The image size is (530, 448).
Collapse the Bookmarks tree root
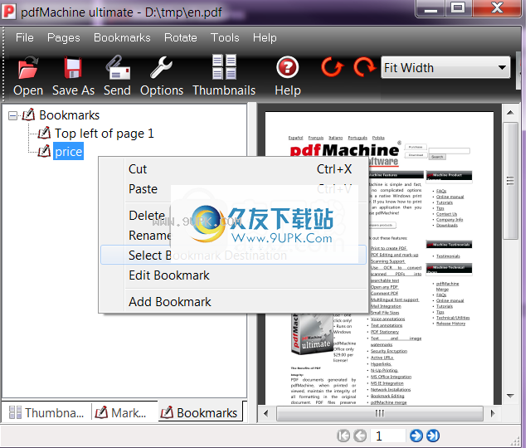[x=12, y=116]
